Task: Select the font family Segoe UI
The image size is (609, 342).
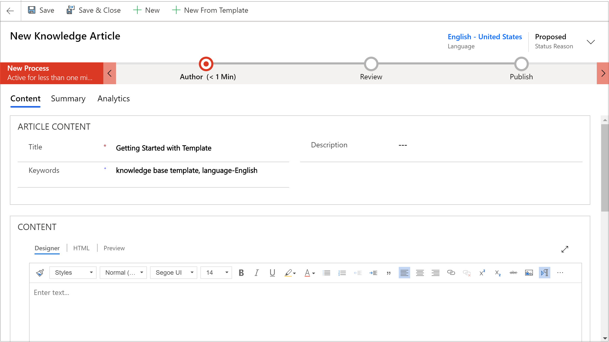Action: pos(173,273)
